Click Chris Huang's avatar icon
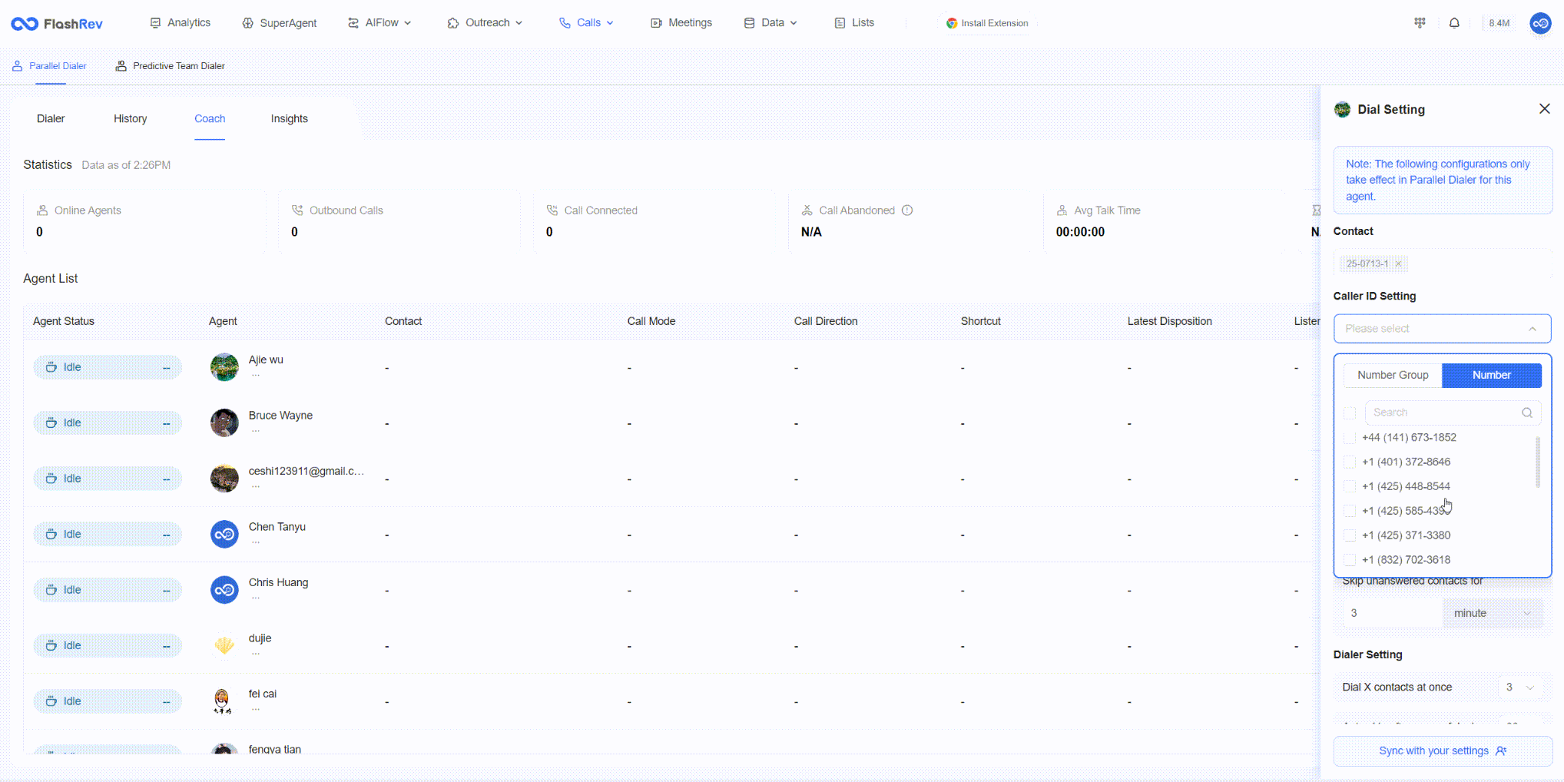This screenshot has width=1564, height=782. 224,590
